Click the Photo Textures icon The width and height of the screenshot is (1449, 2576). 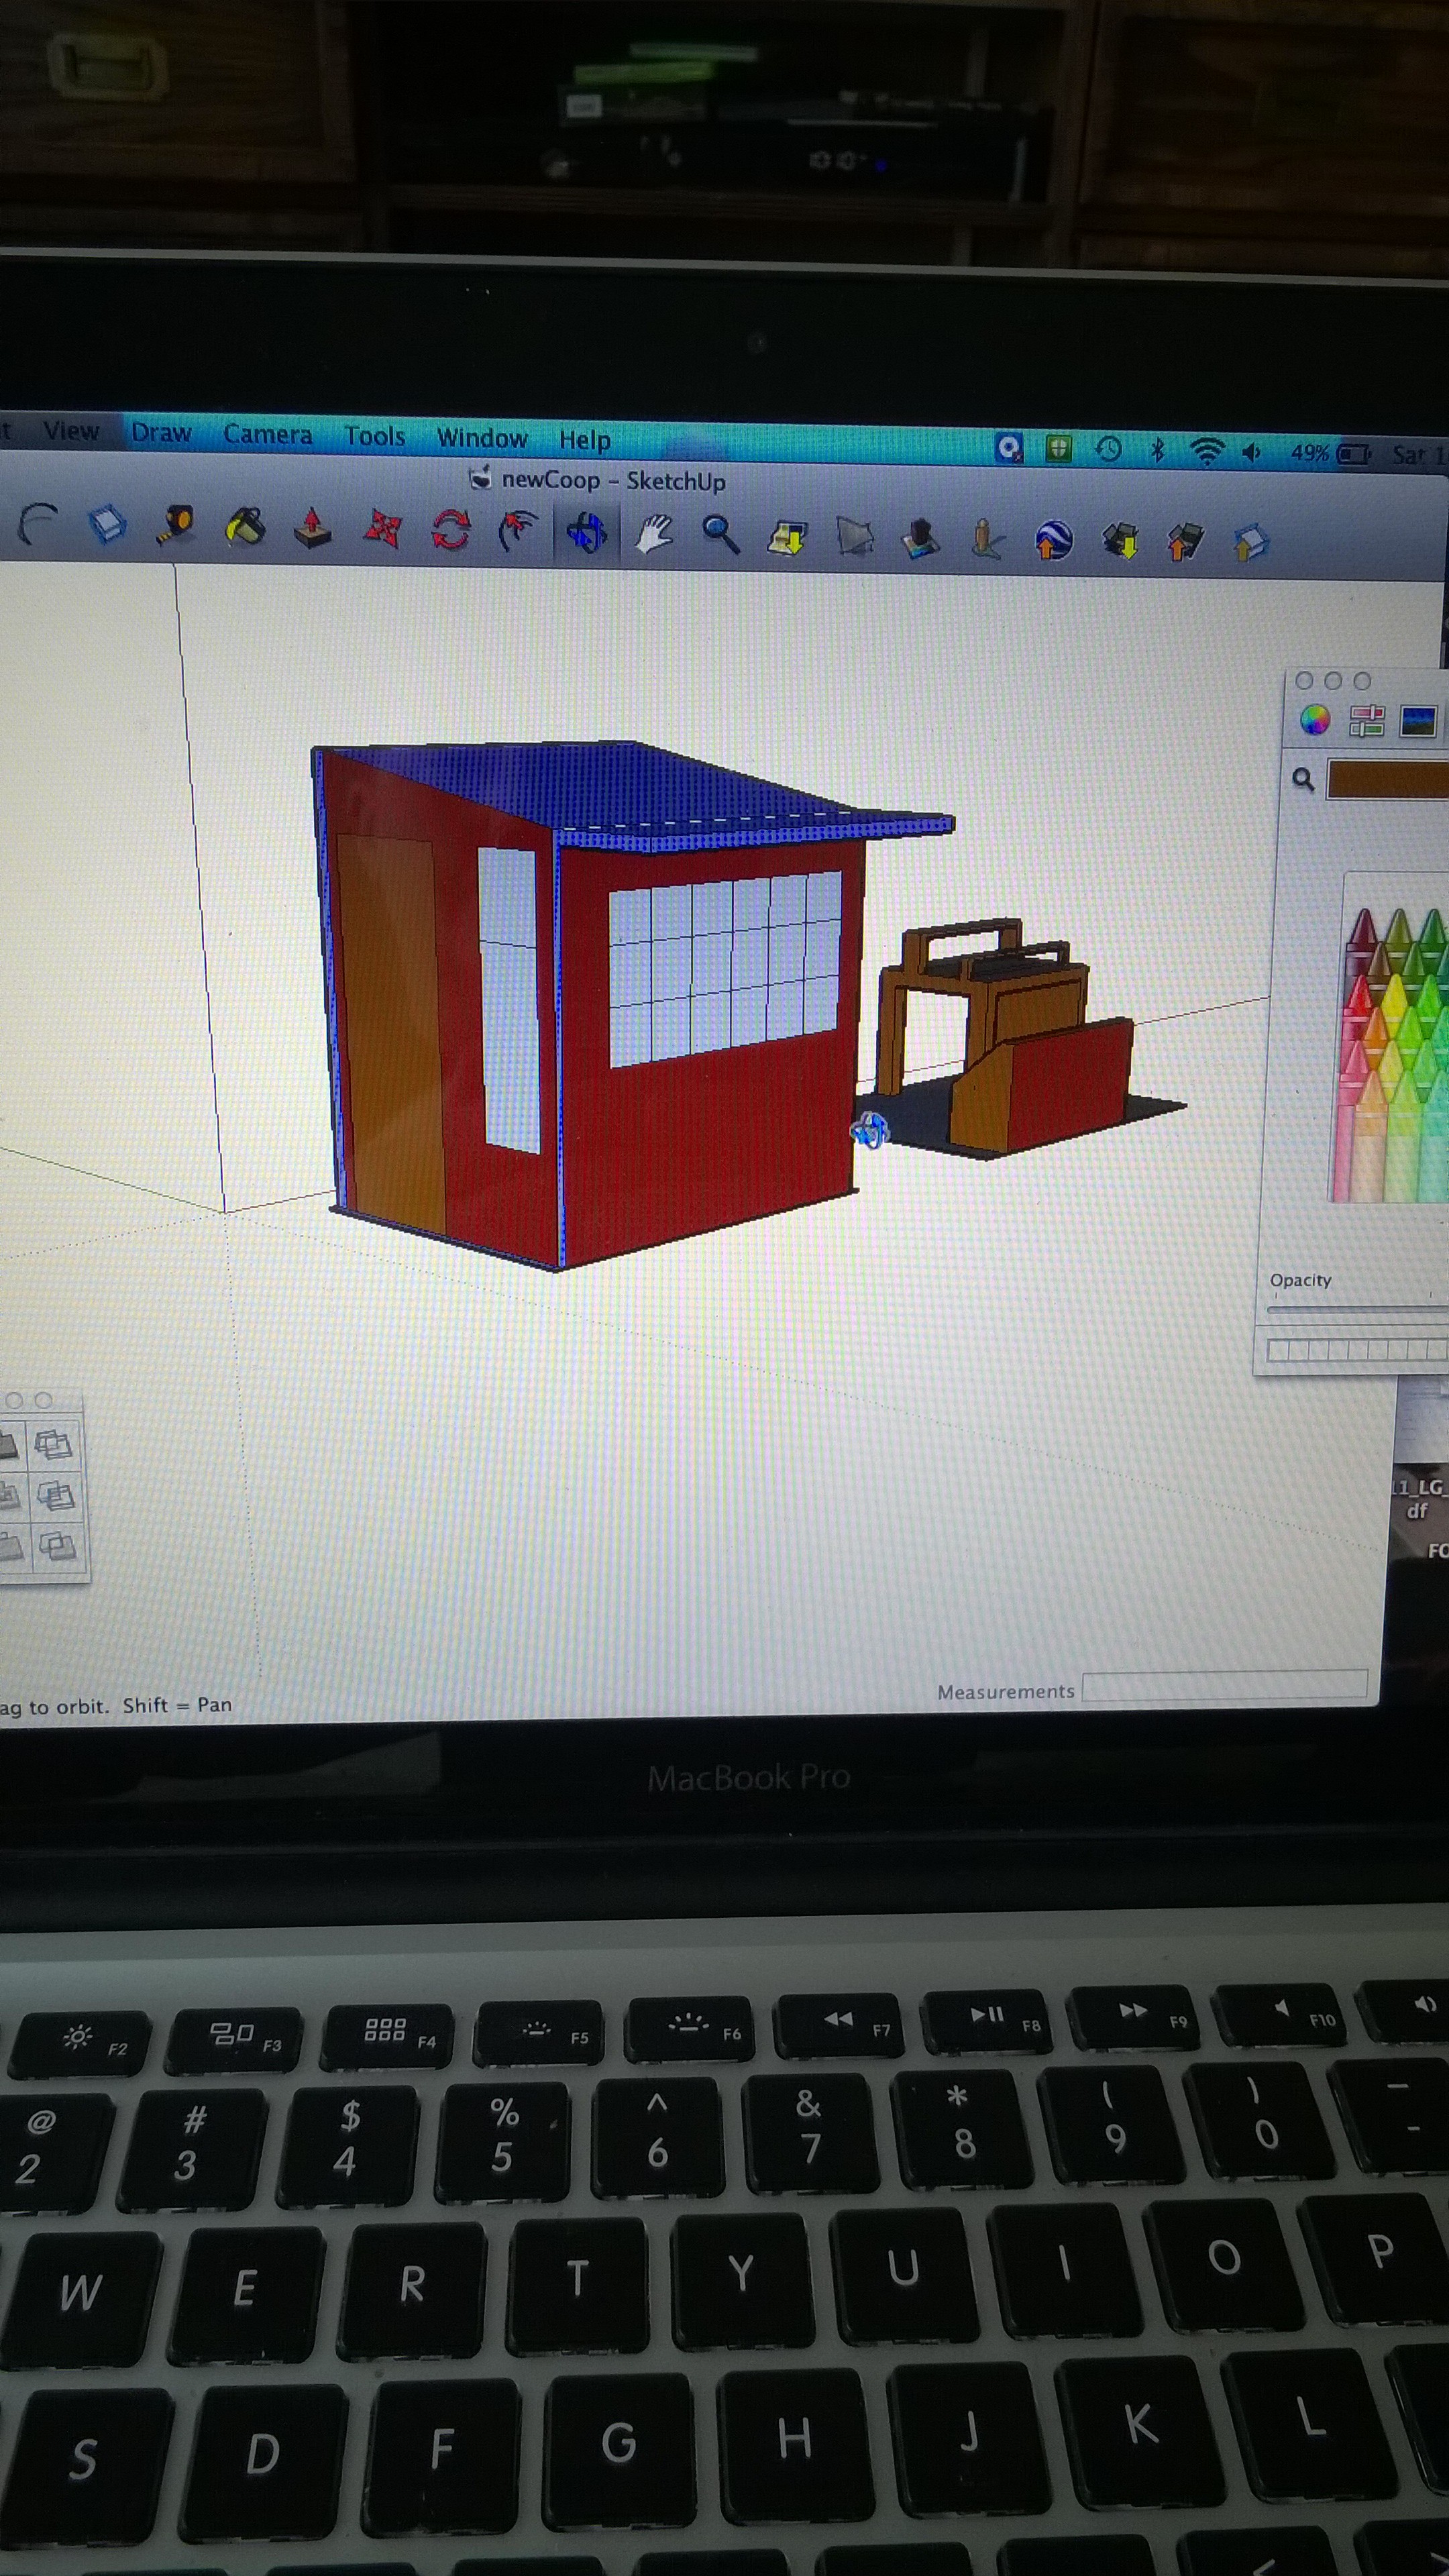point(987,540)
